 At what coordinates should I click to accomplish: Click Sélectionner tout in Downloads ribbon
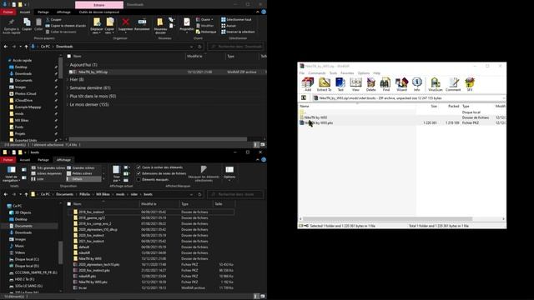click(236, 20)
